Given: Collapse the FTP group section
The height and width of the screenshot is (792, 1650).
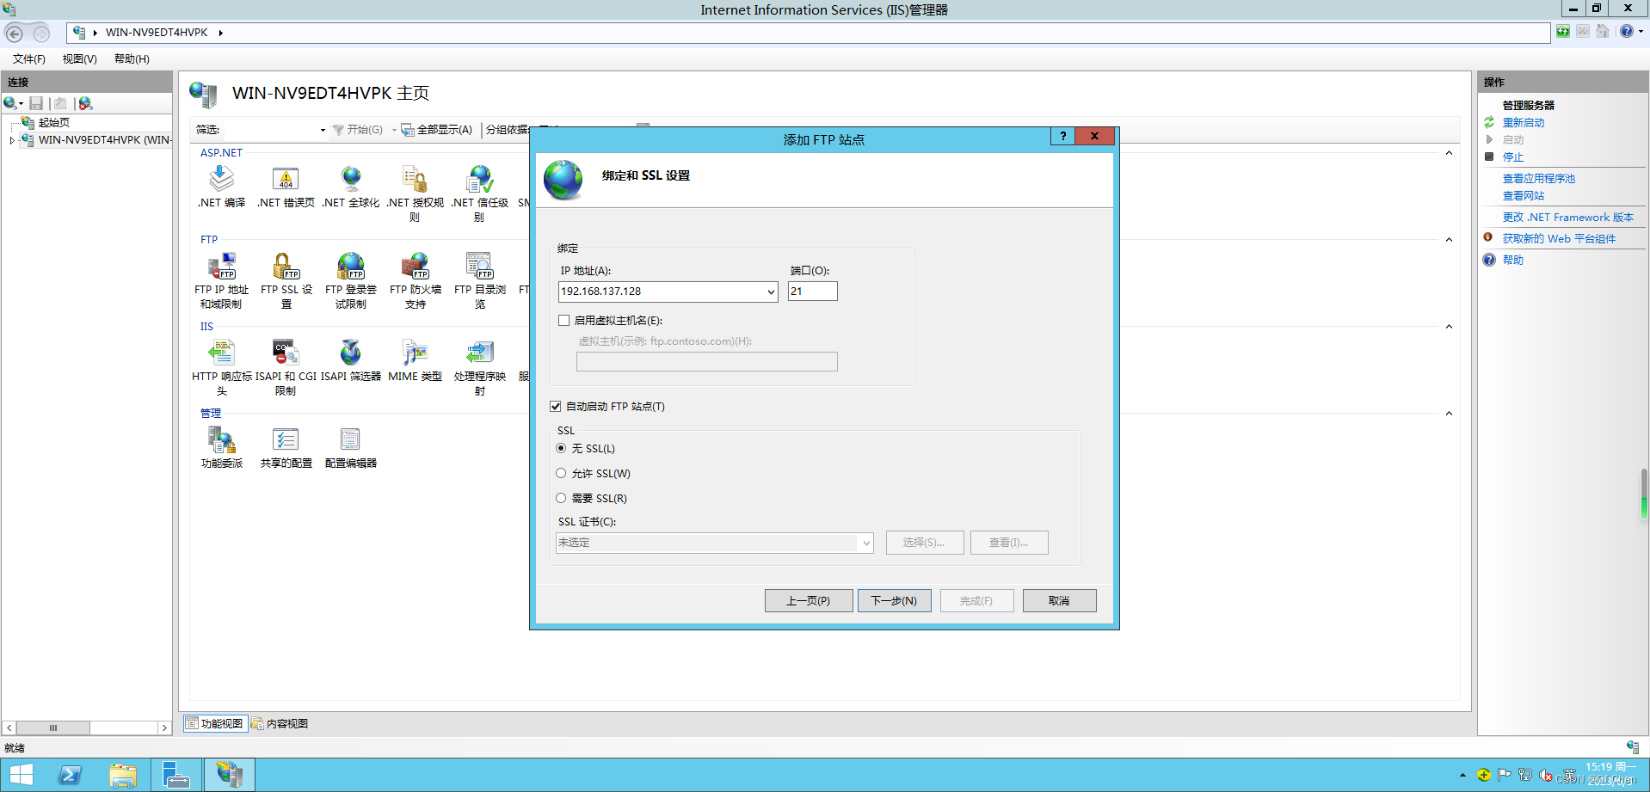Looking at the screenshot, I should click(x=1449, y=240).
